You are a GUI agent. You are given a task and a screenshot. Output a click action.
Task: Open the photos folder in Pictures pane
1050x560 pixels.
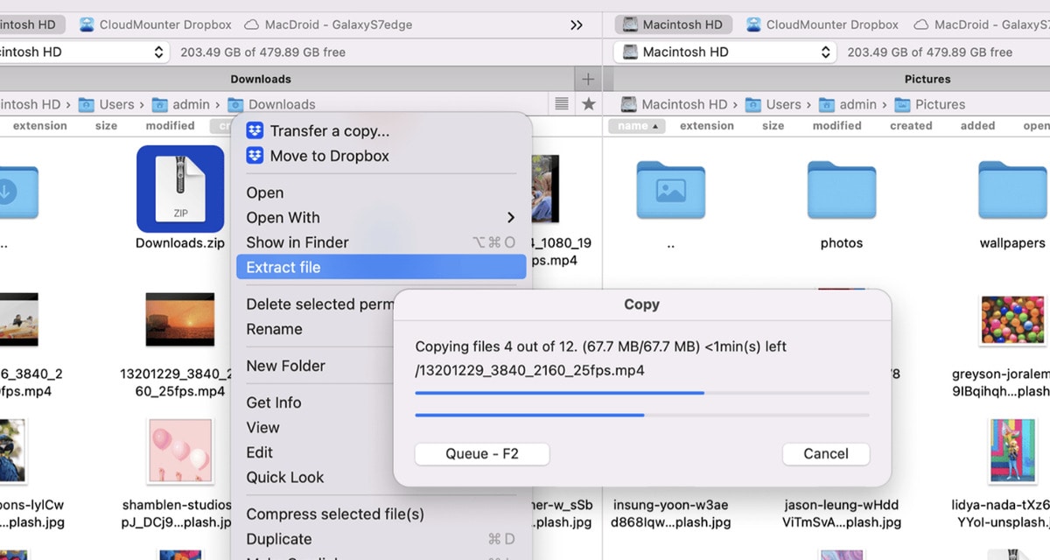[x=842, y=191]
